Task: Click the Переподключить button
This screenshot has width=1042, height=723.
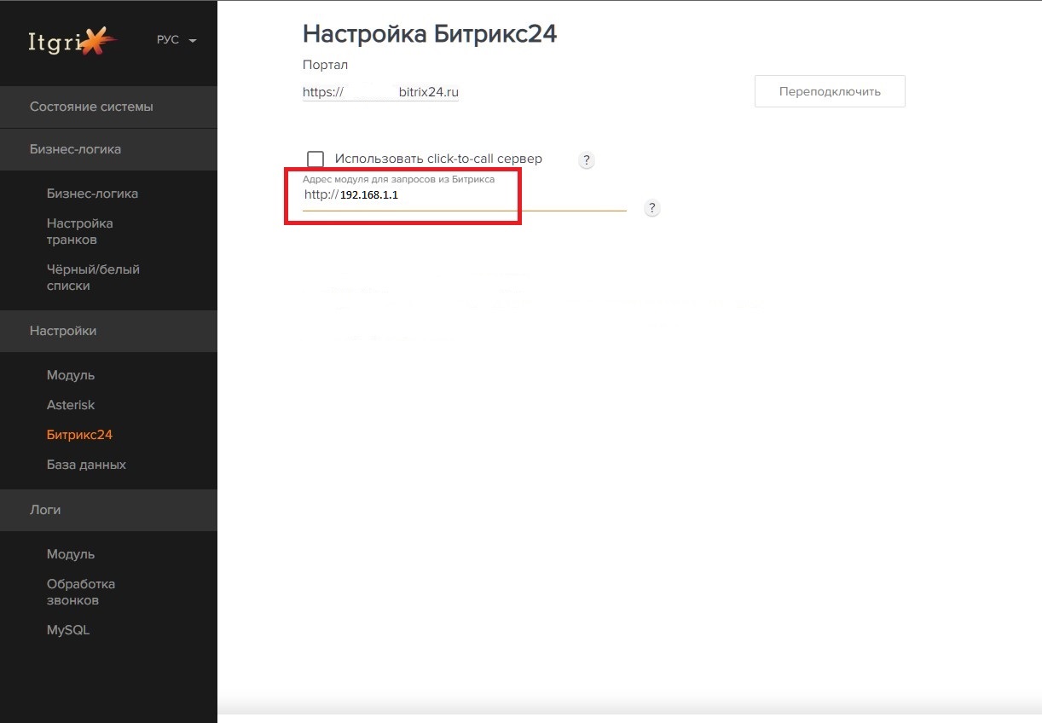Action: click(x=829, y=91)
